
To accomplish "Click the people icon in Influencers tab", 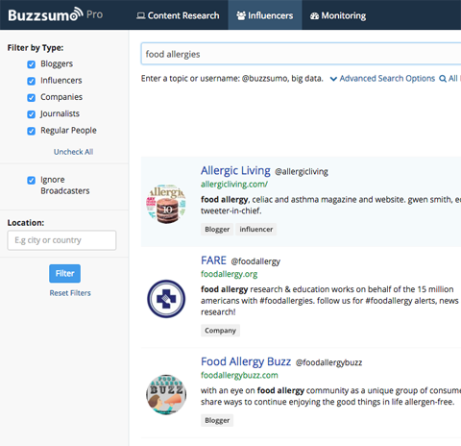I will [x=241, y=15].
